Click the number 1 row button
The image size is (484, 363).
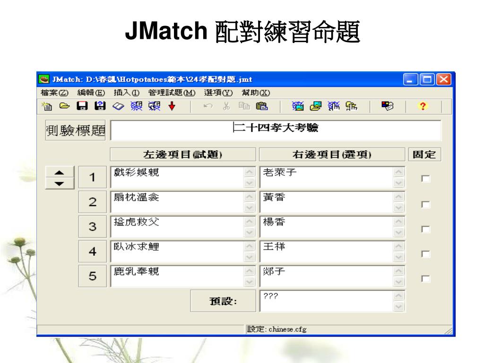pyautogui.click(x=92, y=177)
